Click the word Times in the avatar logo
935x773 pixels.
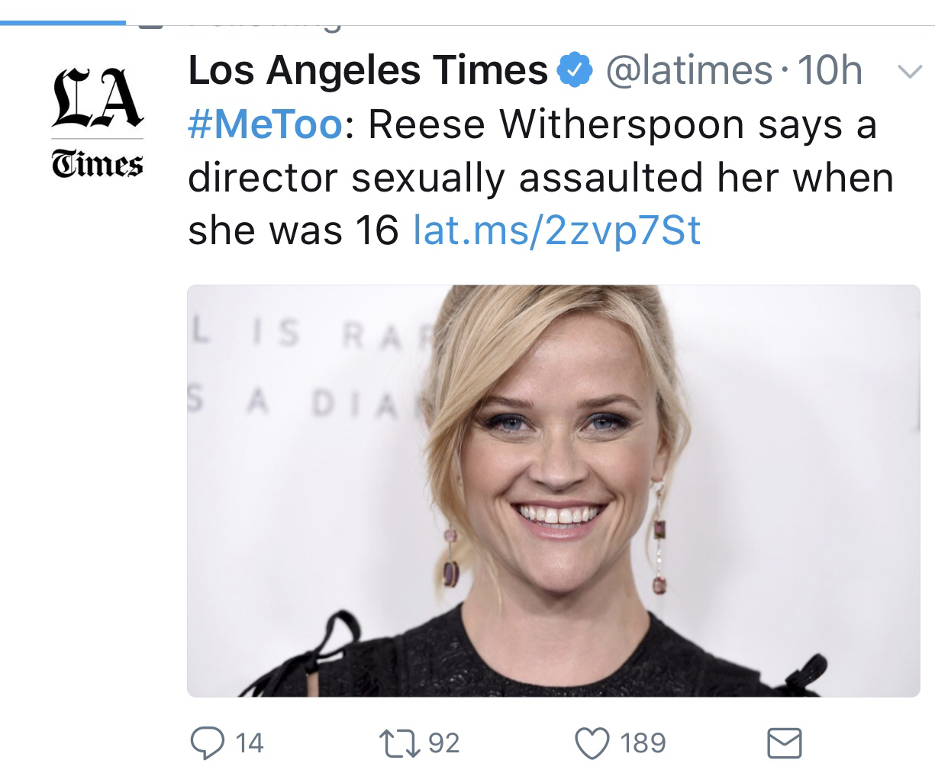[97, 164]
